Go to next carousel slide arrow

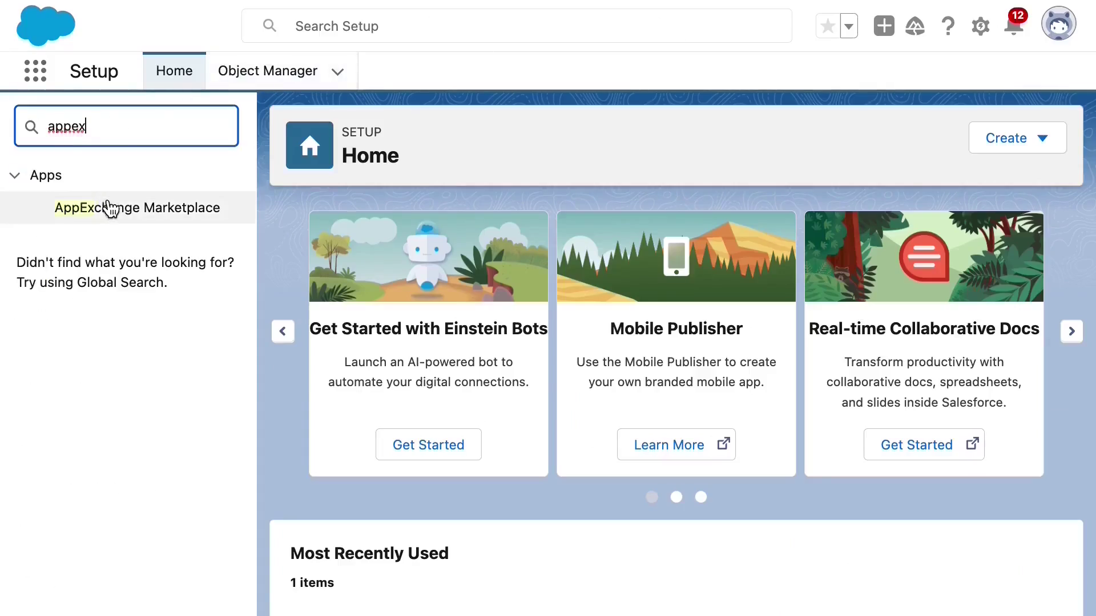(1071, 331)
